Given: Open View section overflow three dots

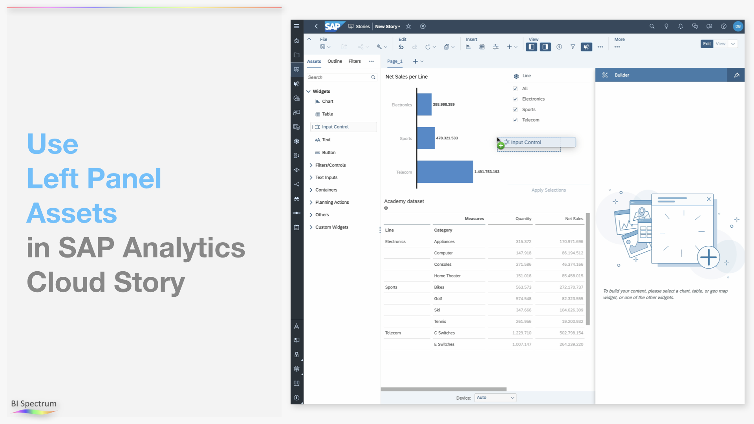Looking at the screenshot, I should click(x=600, y=47).
